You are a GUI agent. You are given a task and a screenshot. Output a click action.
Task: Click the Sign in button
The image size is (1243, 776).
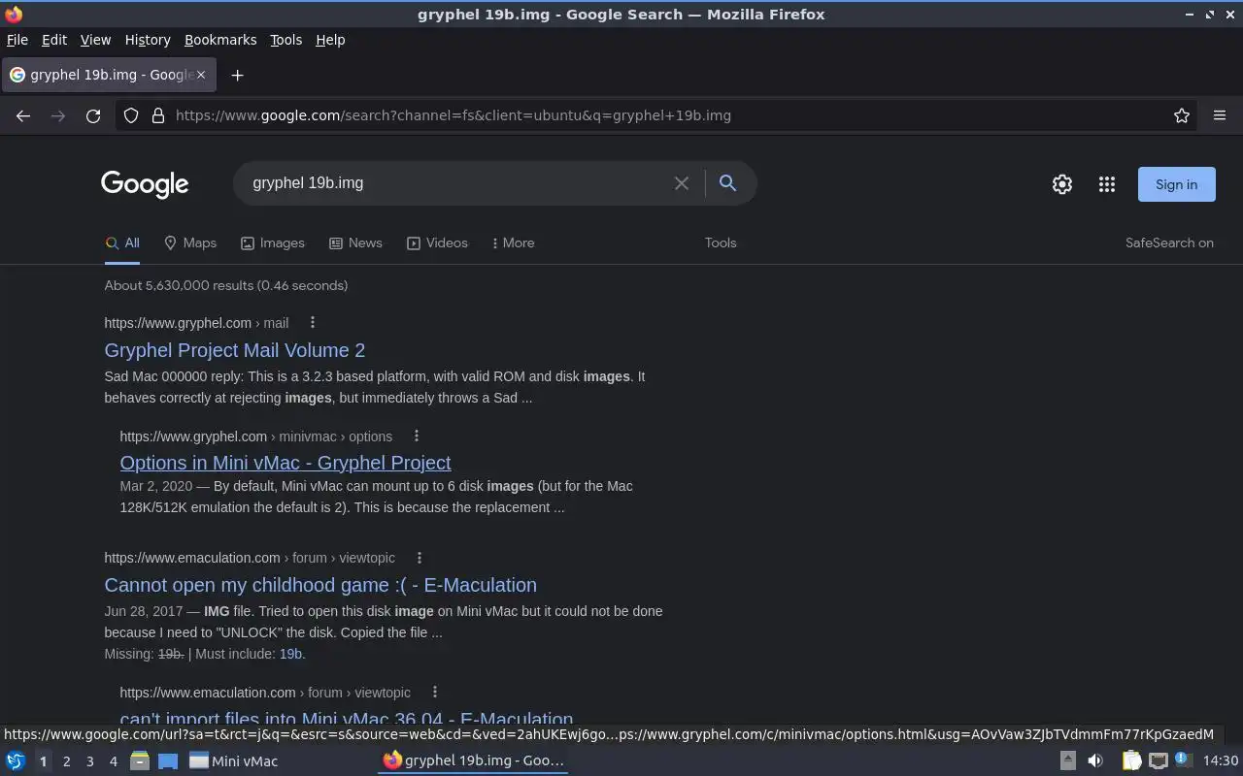[1176, 184]
